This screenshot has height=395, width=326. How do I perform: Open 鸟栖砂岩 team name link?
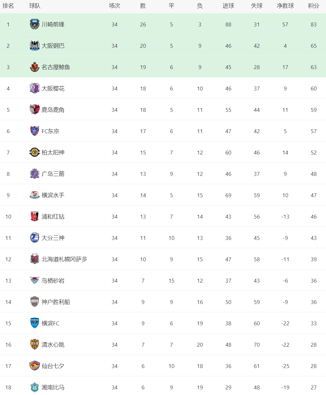[53, 281]
